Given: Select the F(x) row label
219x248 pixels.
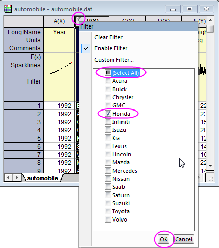Looking at the screenshot, I should (x=23, y=57).
